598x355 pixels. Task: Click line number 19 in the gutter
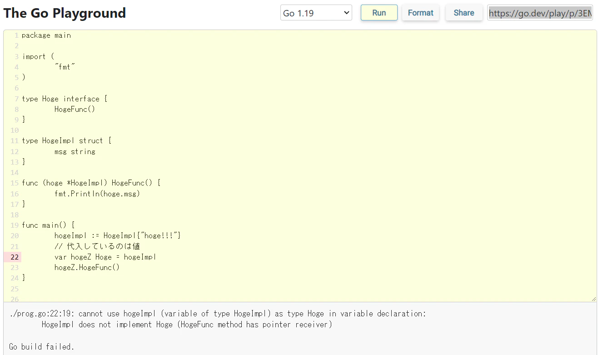(x=15, y=225)
